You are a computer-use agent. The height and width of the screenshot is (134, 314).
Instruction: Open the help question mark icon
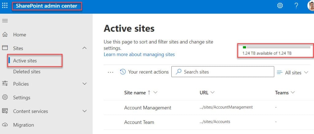pos(296,6)
